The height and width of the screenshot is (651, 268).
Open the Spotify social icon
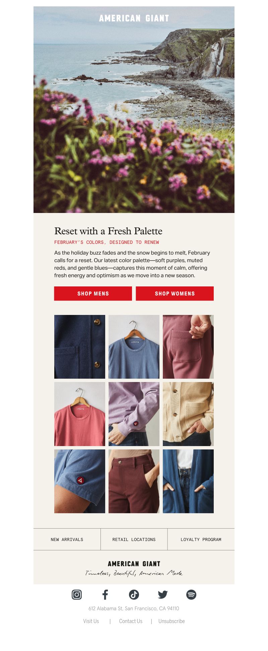191,595
